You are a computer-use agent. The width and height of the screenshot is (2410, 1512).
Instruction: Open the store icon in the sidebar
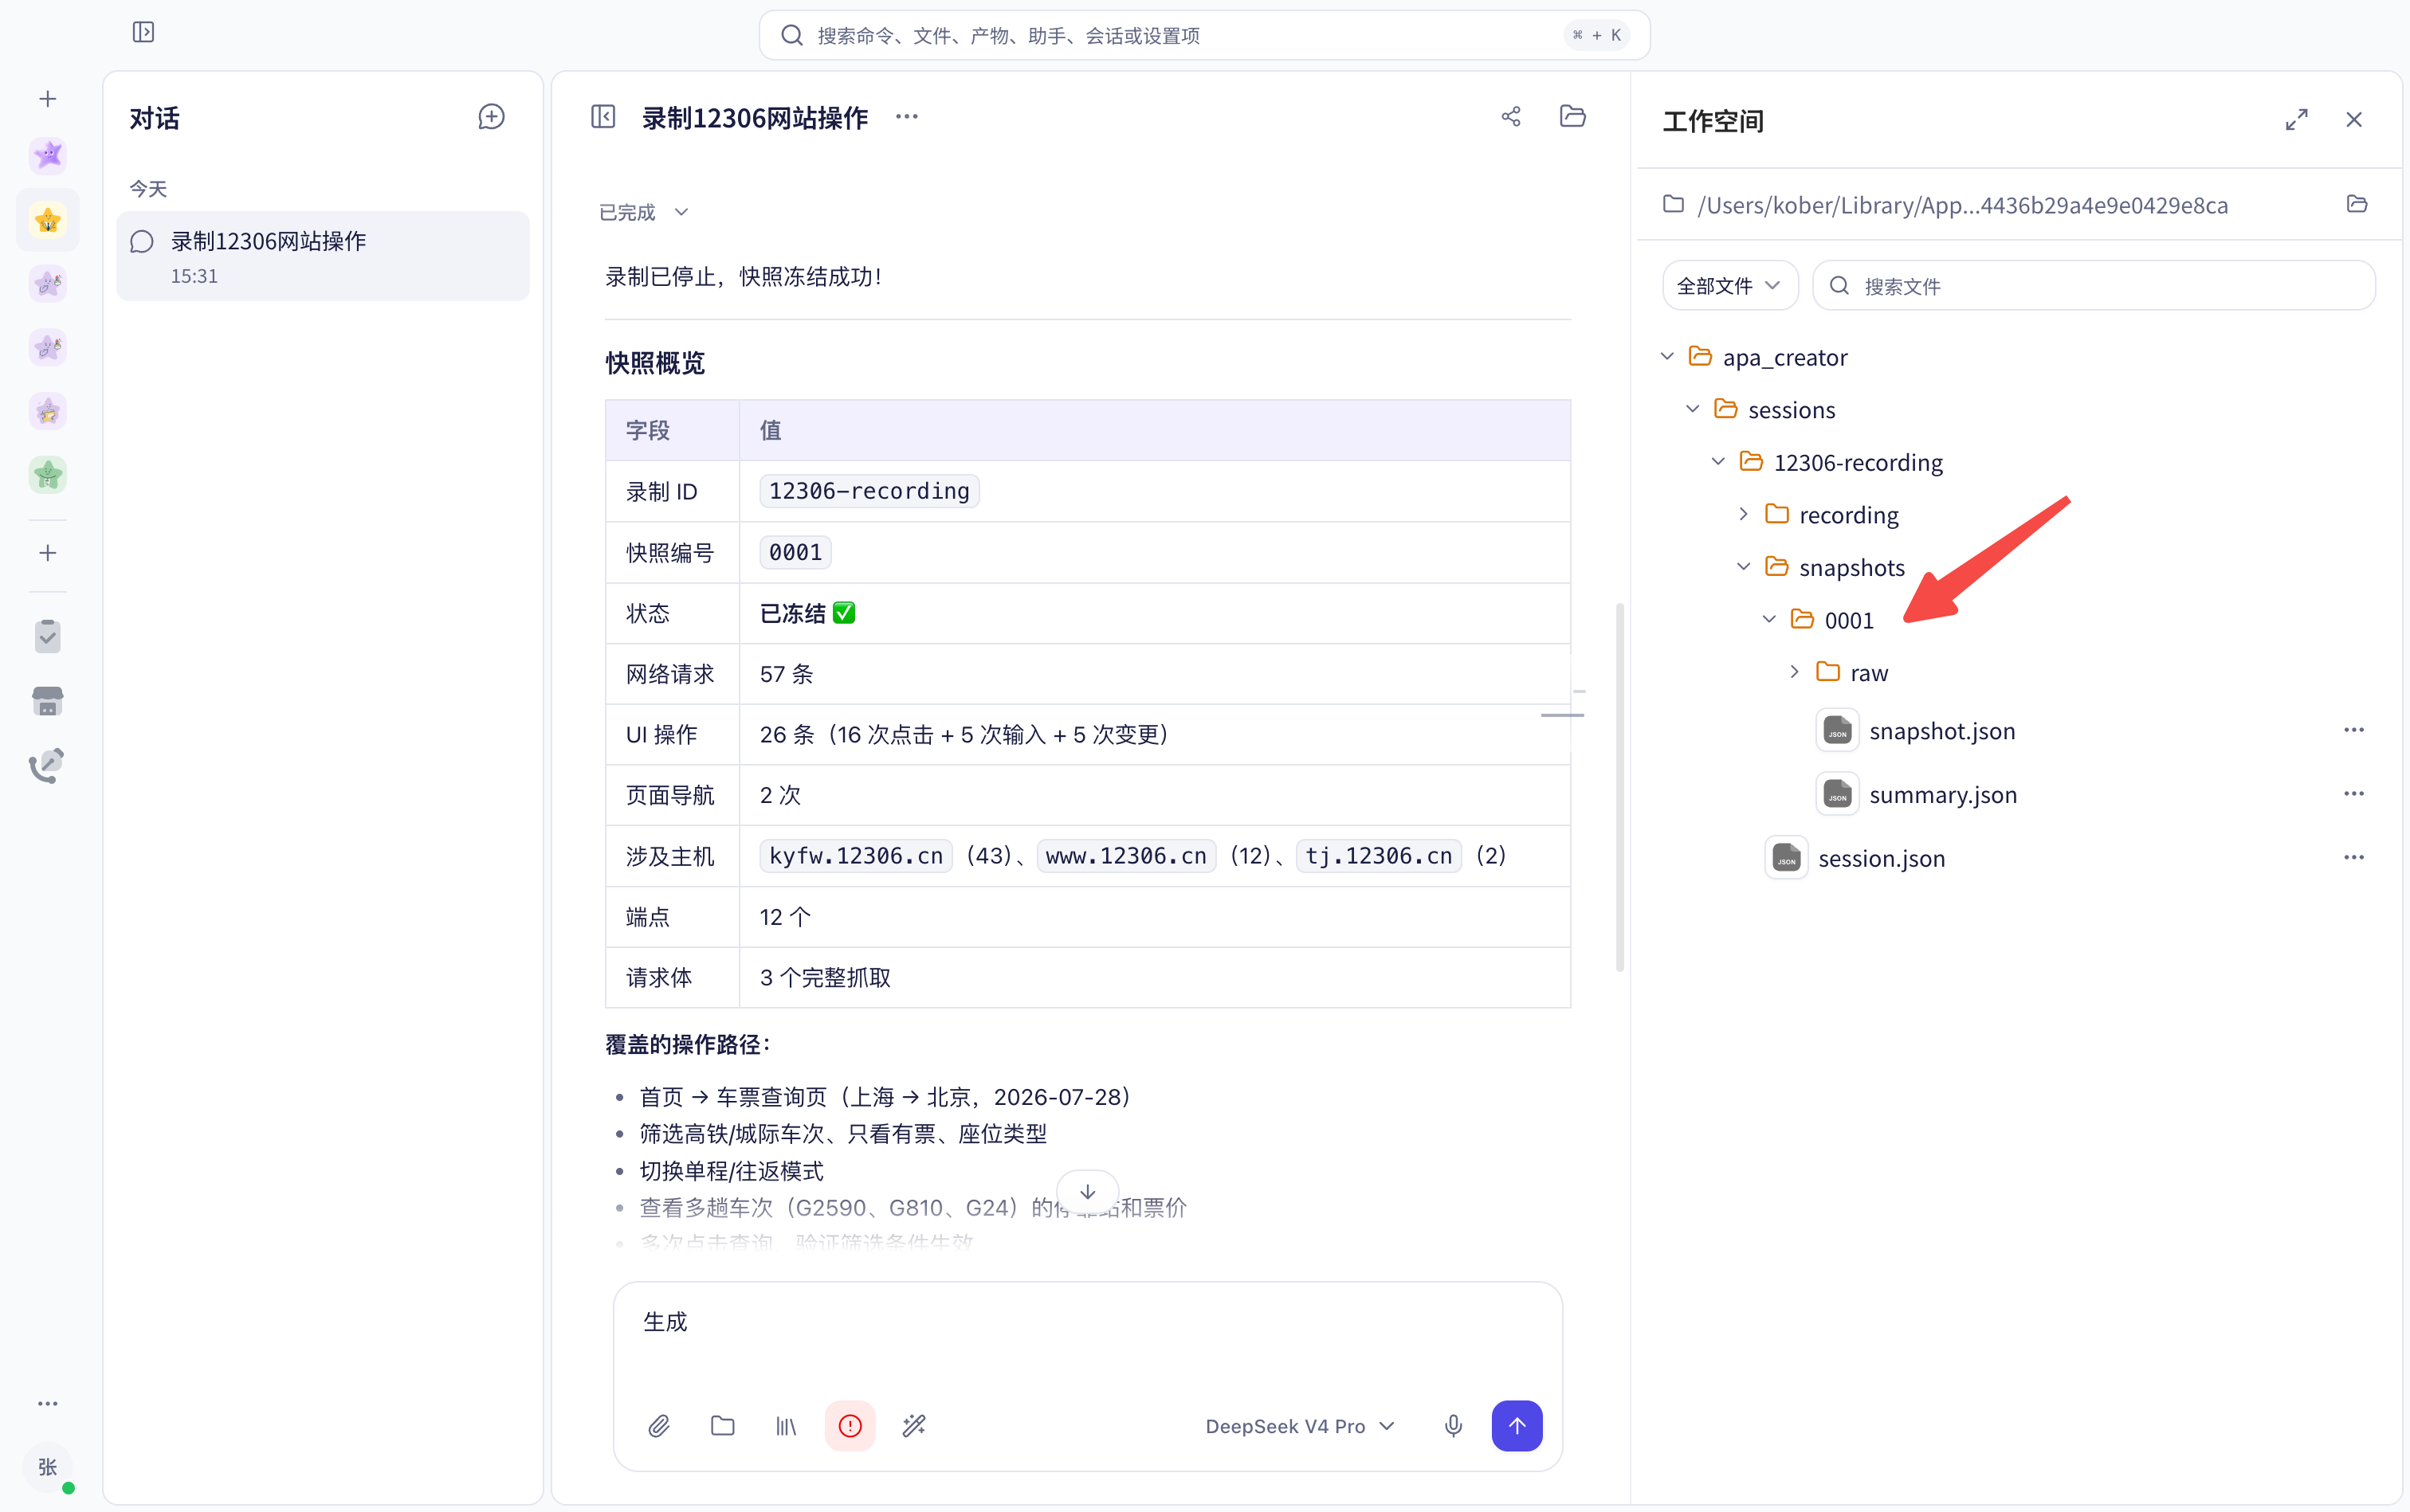pos(48,701)
